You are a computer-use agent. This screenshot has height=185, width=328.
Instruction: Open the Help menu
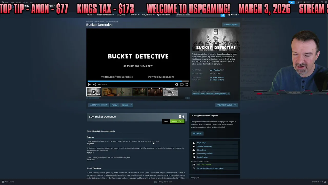tap(31, 2)
